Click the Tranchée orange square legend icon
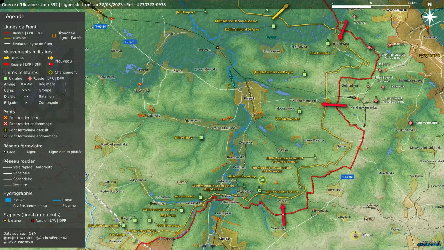 click(x=54, y=36)
